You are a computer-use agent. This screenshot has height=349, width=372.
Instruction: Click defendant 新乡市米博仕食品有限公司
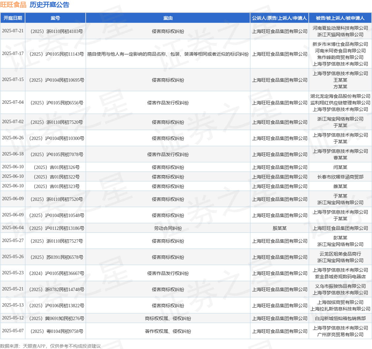[x=340, y=44]
